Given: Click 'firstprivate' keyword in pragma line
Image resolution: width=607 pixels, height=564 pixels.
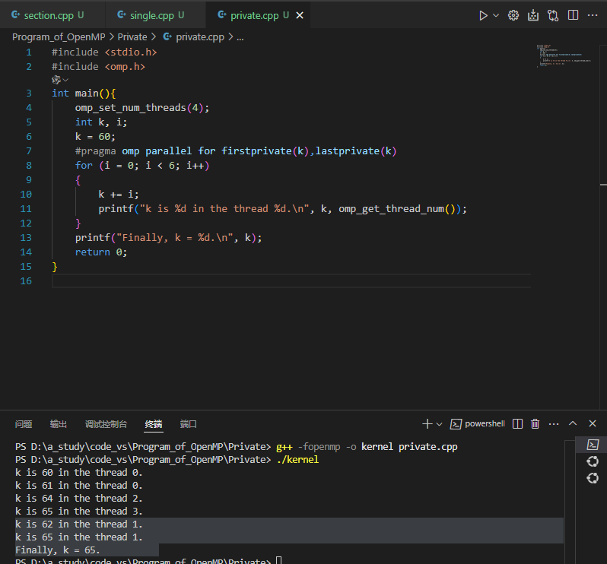Looking at the screenshot, I should coord(256,151).
